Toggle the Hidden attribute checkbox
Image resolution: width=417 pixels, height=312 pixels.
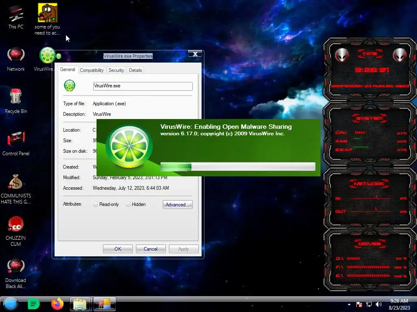128,204
